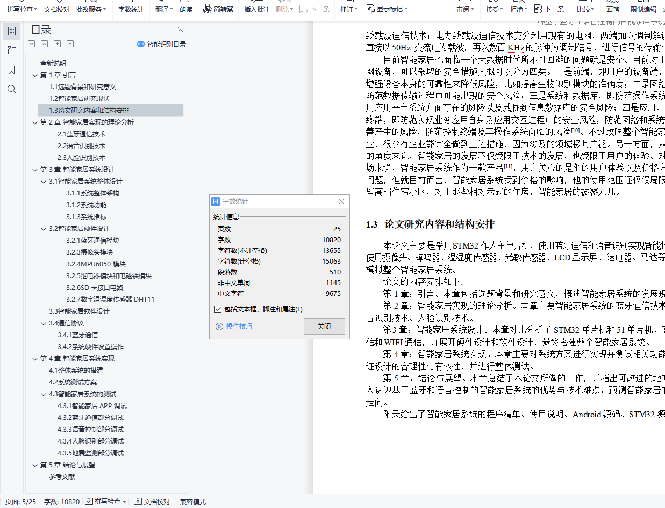The image size is (665, 508).
Task: Open the chapter navigation sidebar icon
Action: (x=12, y=50)
